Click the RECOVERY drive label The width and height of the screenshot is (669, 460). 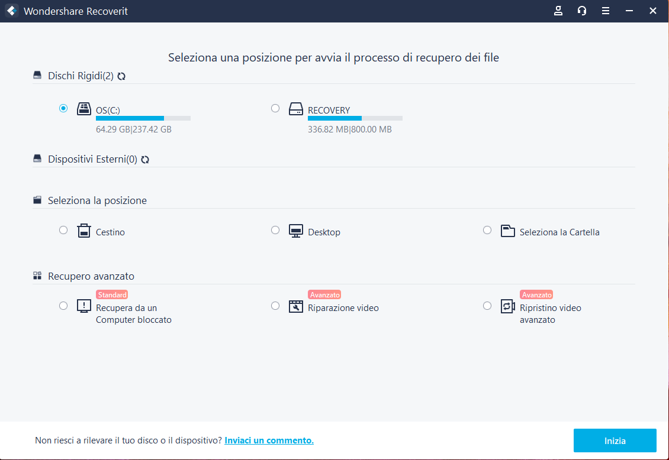pos(329,111)
